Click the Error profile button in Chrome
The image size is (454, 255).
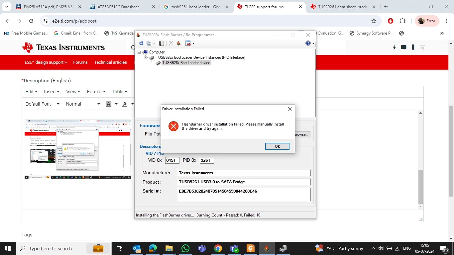point(427,21)
